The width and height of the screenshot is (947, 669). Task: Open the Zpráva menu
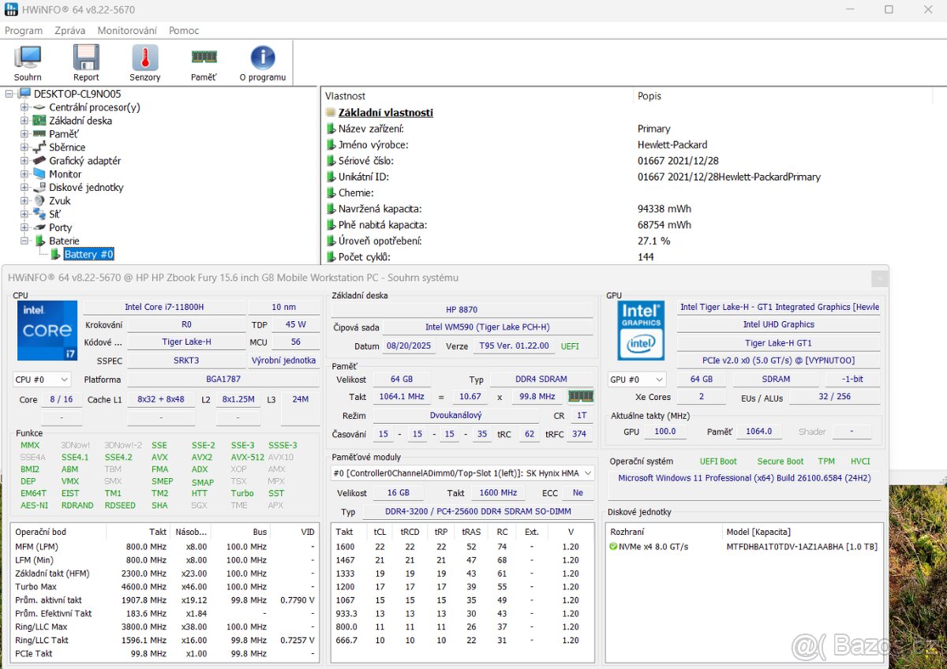click(x=69, y=30)
